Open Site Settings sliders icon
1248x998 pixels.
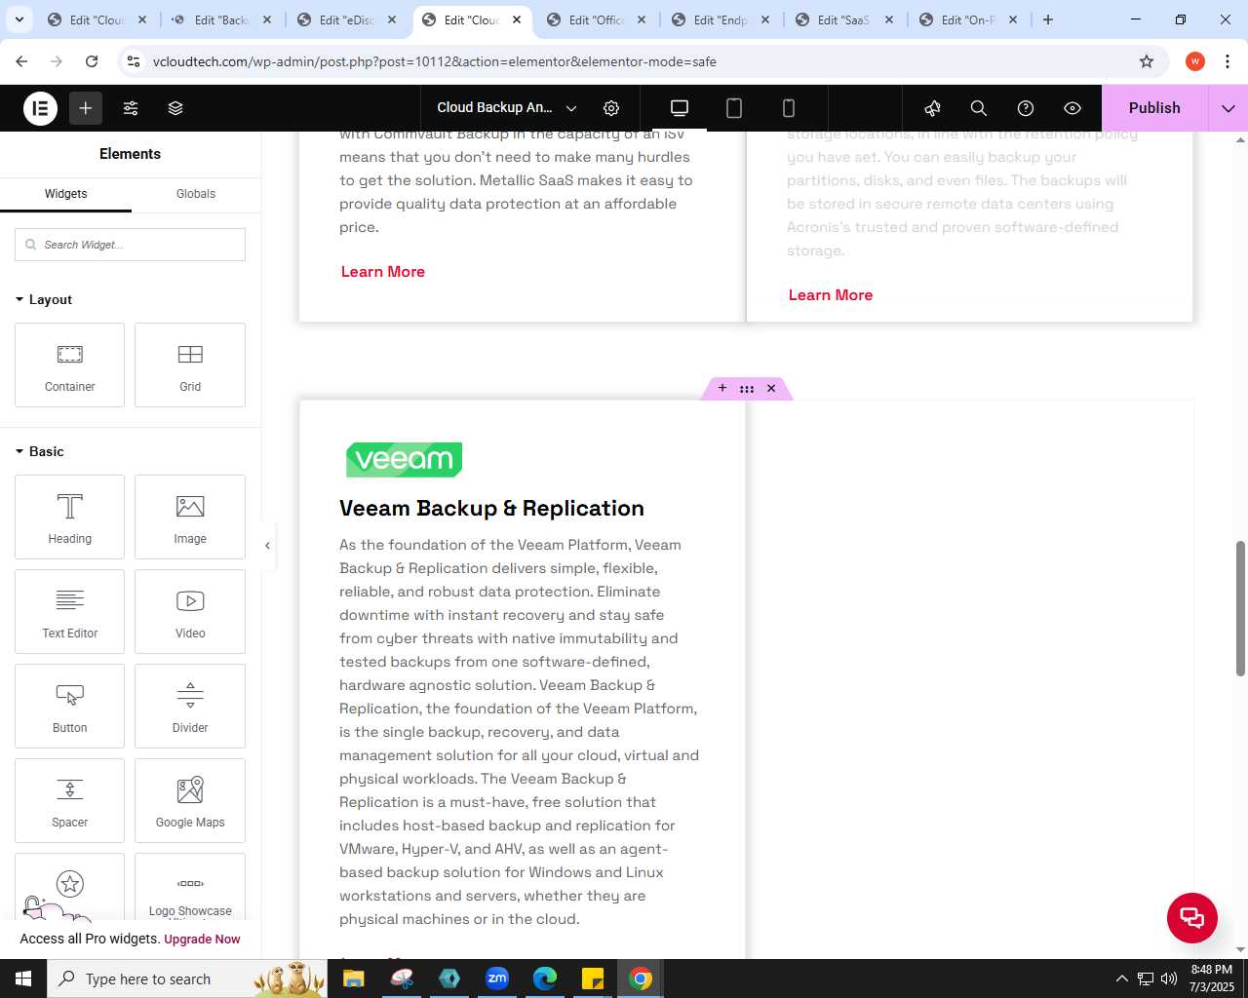[131, 108]
